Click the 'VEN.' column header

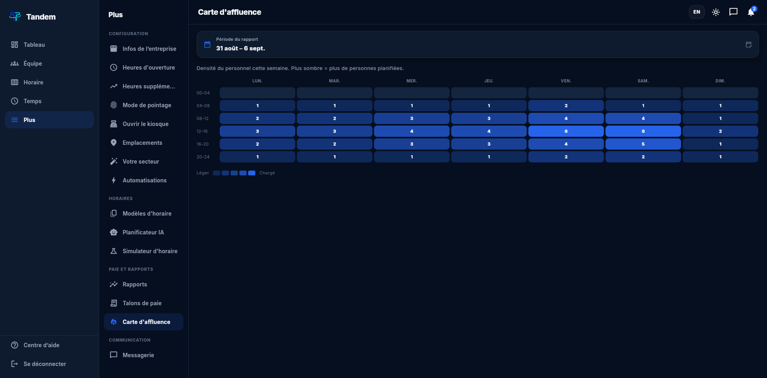[x=566, y=81]
